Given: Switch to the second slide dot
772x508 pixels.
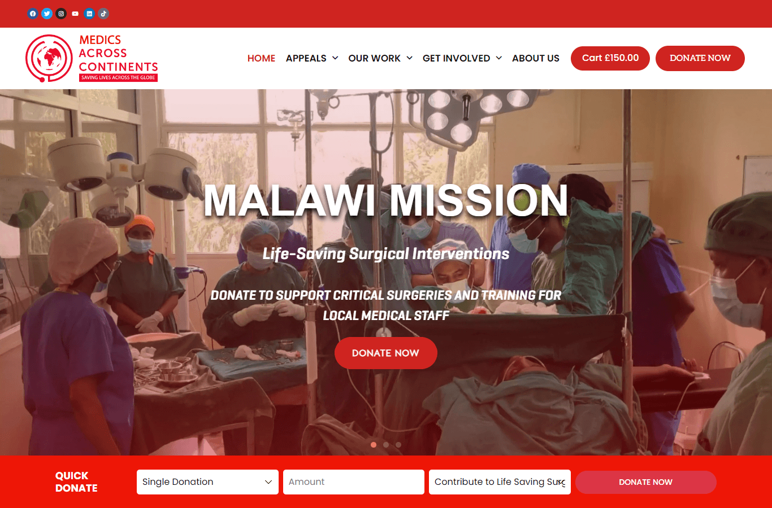Looking at the screenshot, I should tap(386, 445).
